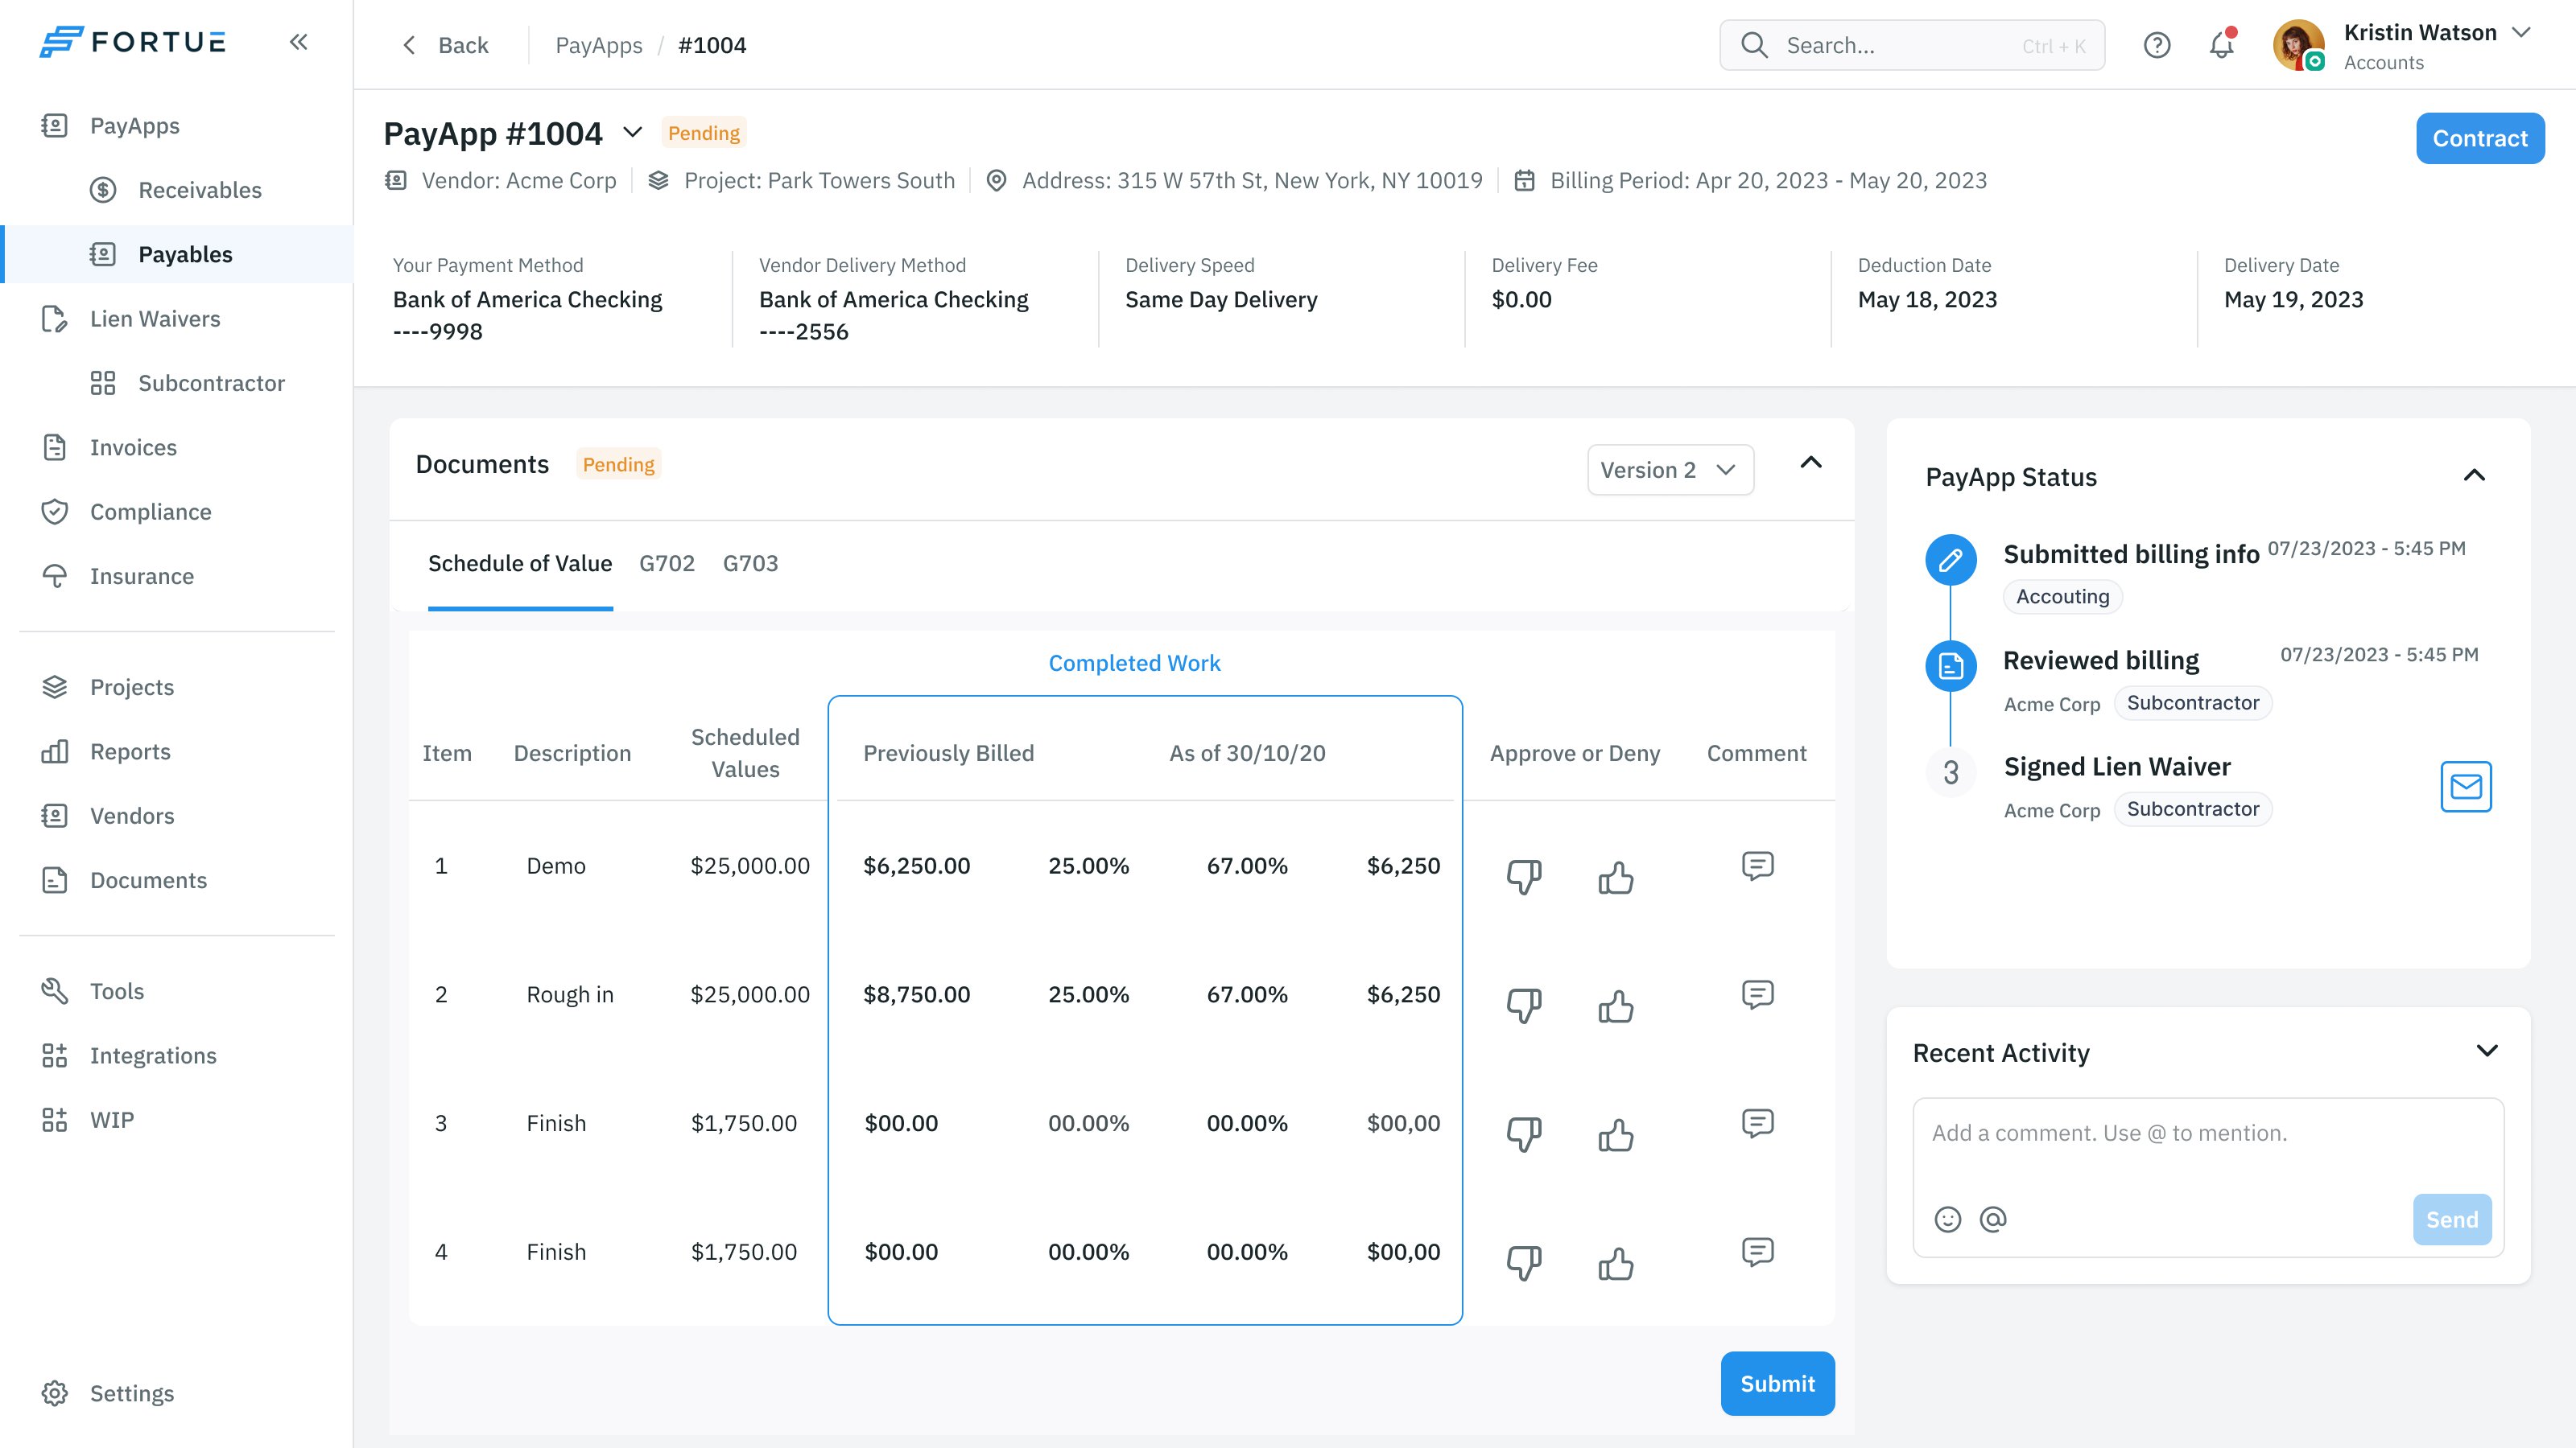Screen dimensions: 2576x1448
Task: Select the Schedule of Value tab
Action: pos(520,564)
